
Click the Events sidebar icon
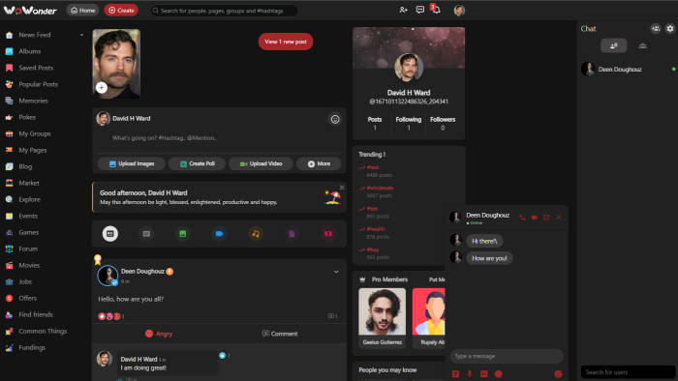[9, 216]
